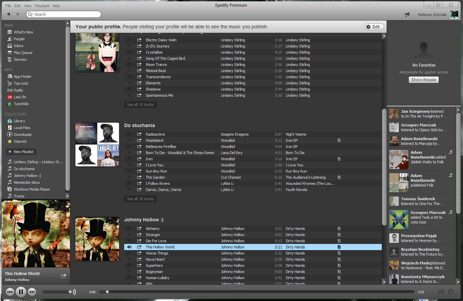Screen dimensions: 463x301
Task: Skip to the previous track
Action: (10, 292)
